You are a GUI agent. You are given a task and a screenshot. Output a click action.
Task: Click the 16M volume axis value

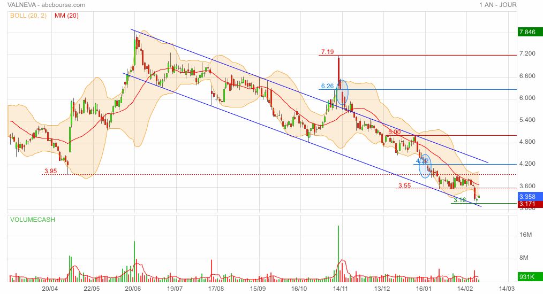(525, 235)
